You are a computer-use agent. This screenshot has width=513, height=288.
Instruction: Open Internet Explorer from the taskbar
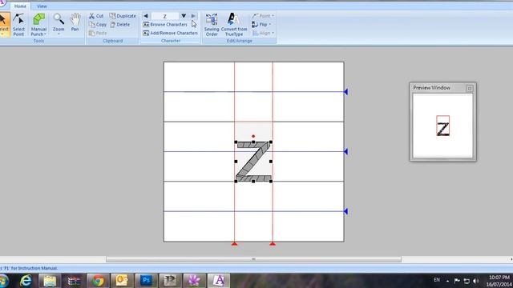pos(26,281)
